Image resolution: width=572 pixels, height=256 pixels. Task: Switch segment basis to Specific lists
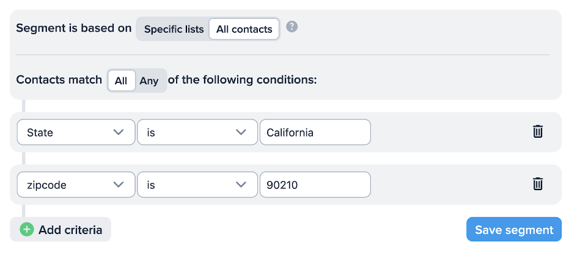tap(174, 29)
